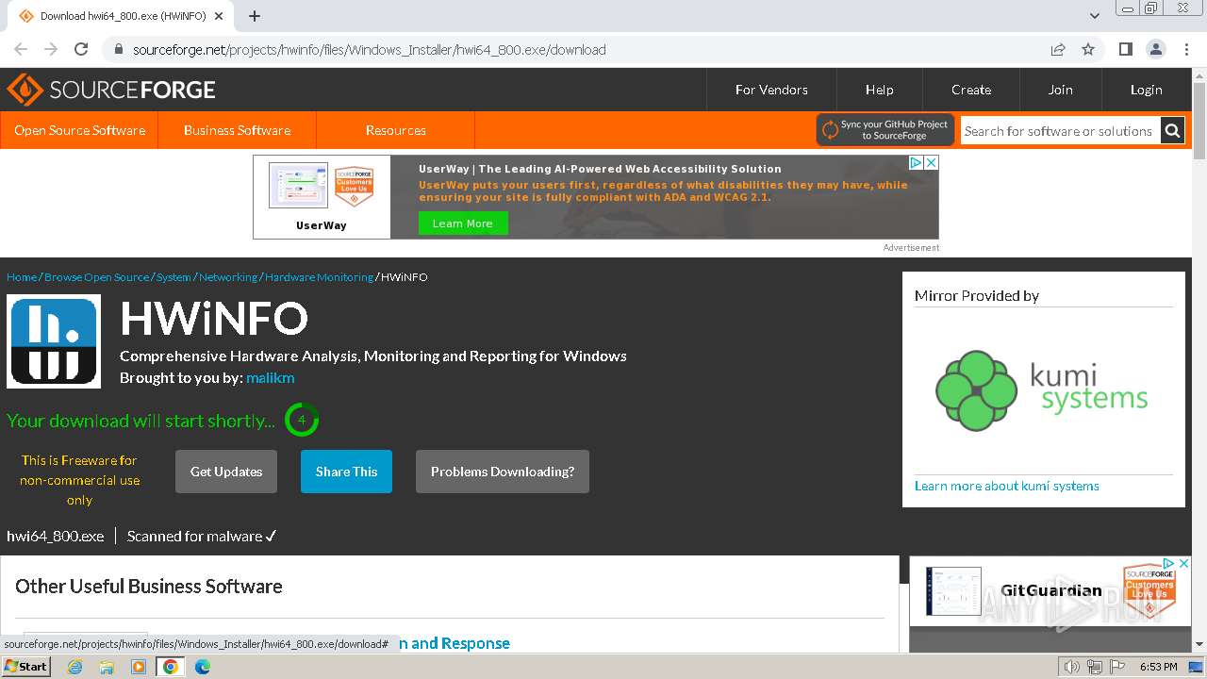
Task: Click the Show desktop button
Action: (x=1196, y=667)
